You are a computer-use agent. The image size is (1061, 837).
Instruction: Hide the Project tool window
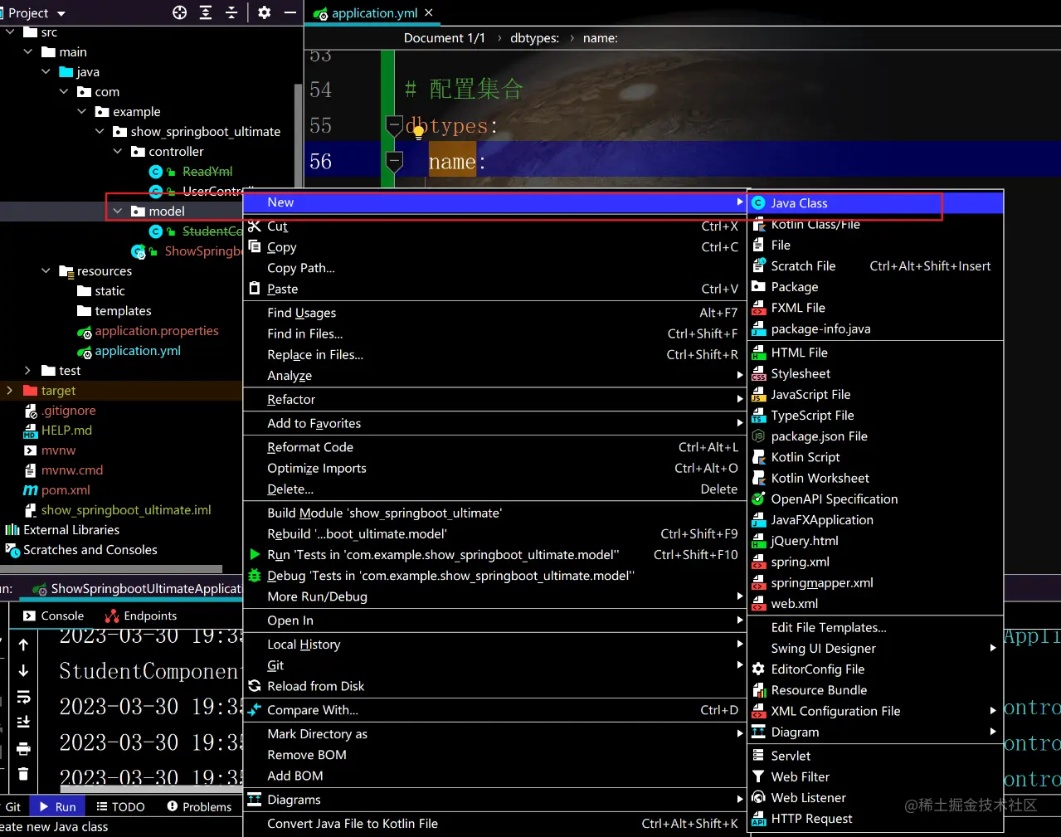[290, 12]
